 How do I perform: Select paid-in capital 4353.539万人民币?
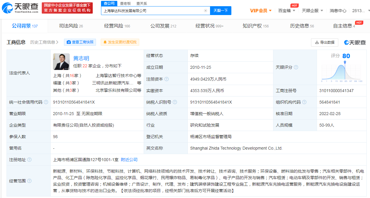click(x=207, y=91)
